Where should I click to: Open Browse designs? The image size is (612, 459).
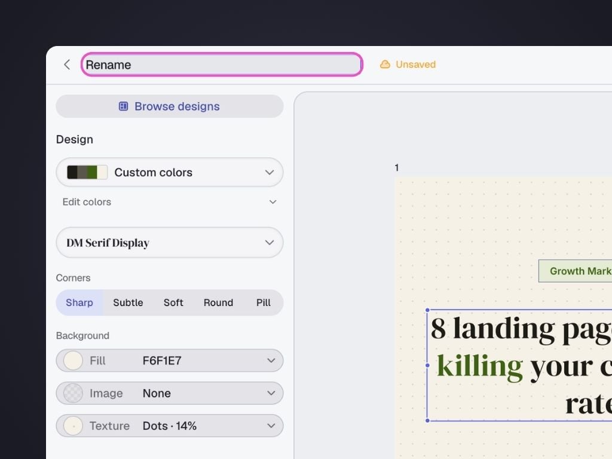coord(169,106)
